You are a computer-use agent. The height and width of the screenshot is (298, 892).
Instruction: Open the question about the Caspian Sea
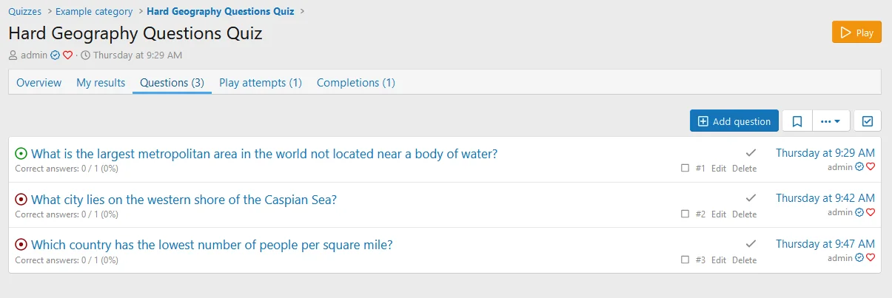[184, 200]
